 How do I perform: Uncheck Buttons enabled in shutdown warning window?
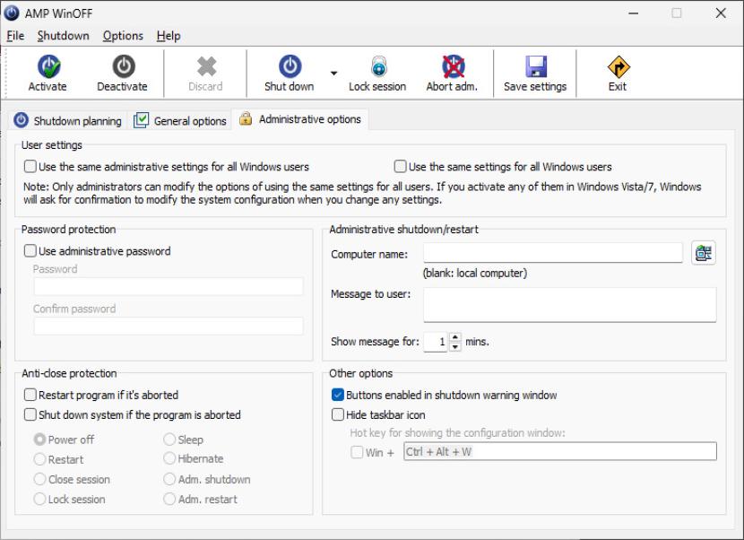point(338,395)
